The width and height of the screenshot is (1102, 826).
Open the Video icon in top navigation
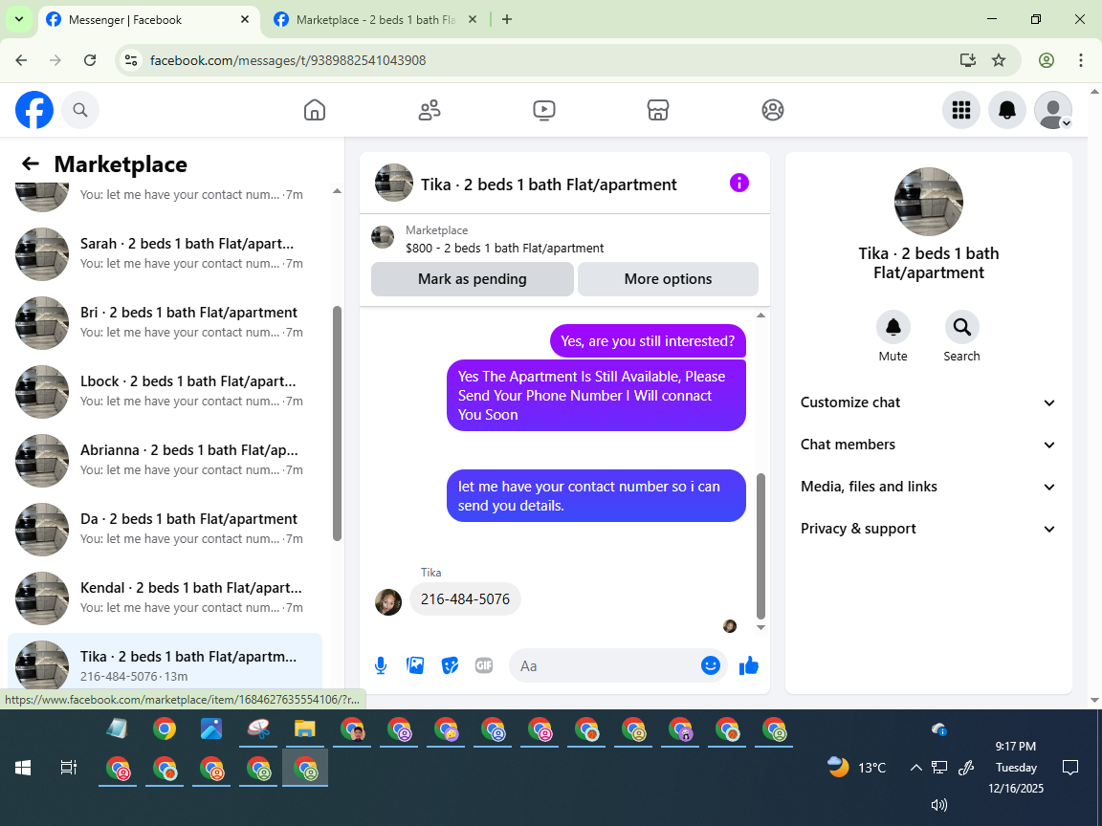[x=544, y=110]
